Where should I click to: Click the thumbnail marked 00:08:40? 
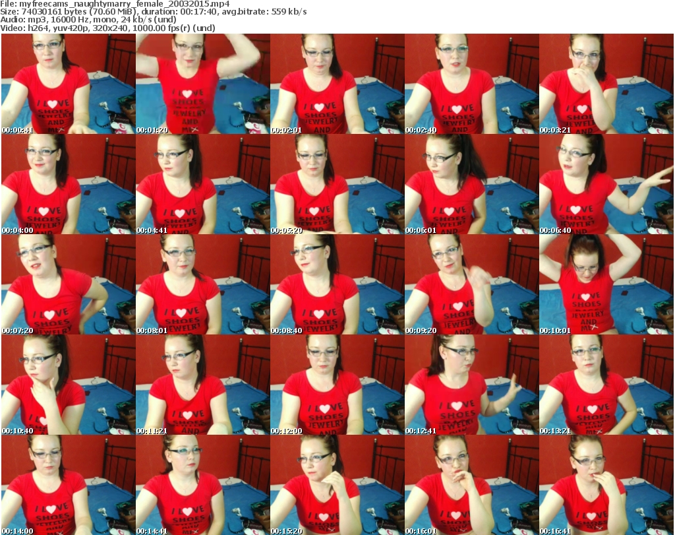tap(337, 285)
